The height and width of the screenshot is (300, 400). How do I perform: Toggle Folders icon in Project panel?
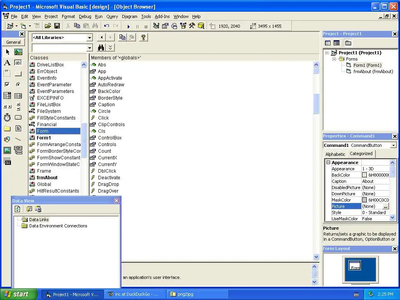click(348, 43)
